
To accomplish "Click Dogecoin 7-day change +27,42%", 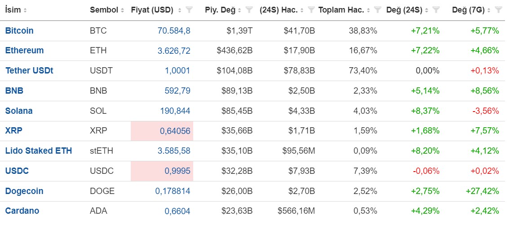I will click(483, 191).
